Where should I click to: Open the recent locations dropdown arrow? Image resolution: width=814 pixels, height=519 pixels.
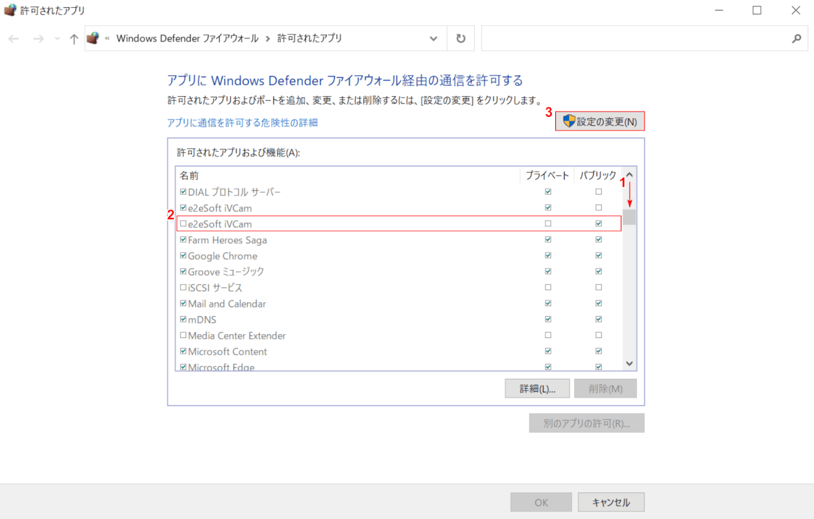pos(57,39)
